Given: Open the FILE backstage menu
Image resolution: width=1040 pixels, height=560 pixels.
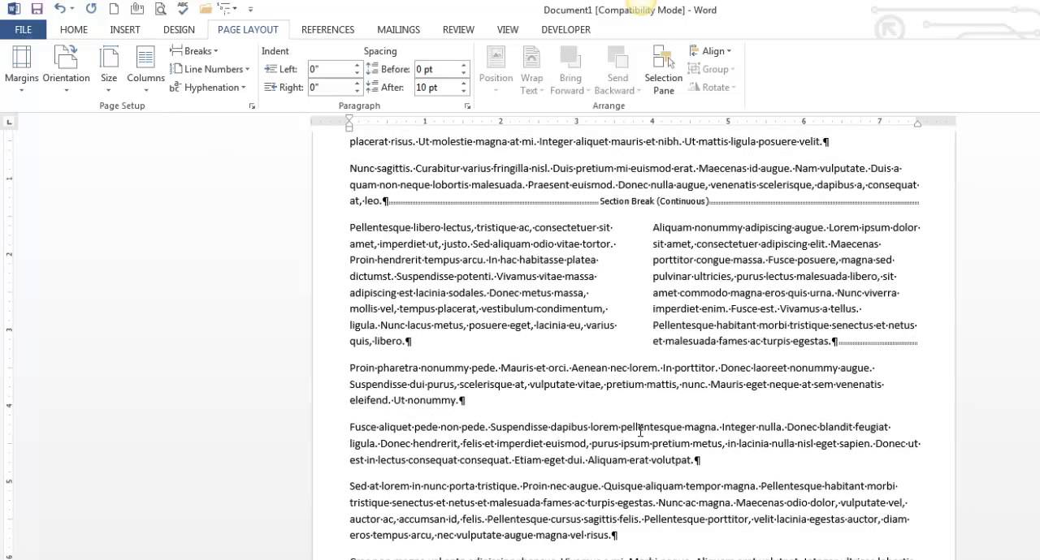Looking at the screenshot, I should click(x=24, y=29).
